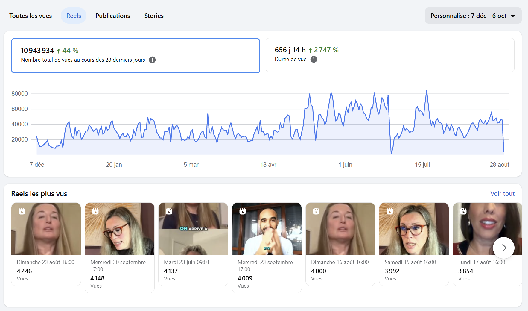Click the 10 943 934 total views figure
Image resolution: width=528 pixels, height=311 pixels.
(x=37, y=51)
